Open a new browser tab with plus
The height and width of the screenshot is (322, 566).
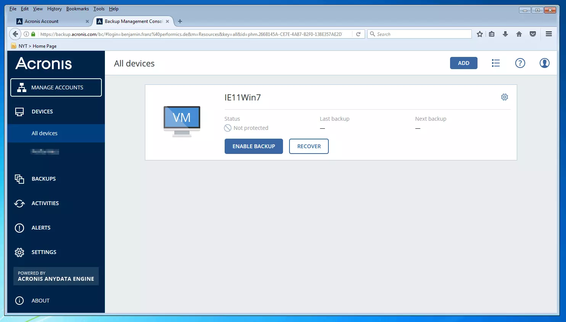(x=180, y=21)
